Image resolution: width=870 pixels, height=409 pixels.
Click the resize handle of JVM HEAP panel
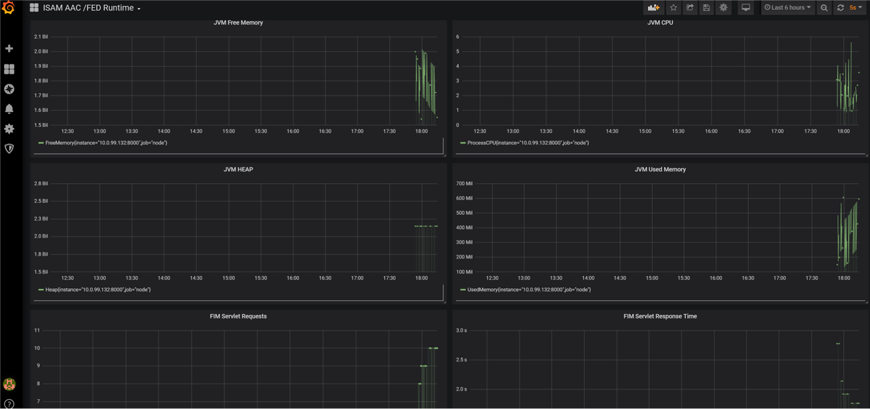pos(444,301)
